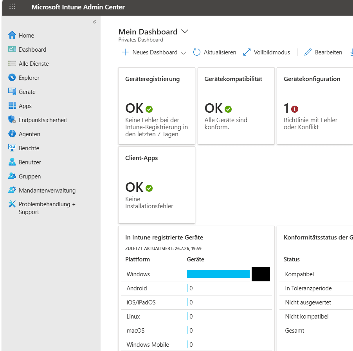Click the Nicht kompatibel status row
This screenshot has width=353, height=351.
[x=316, y=316]
